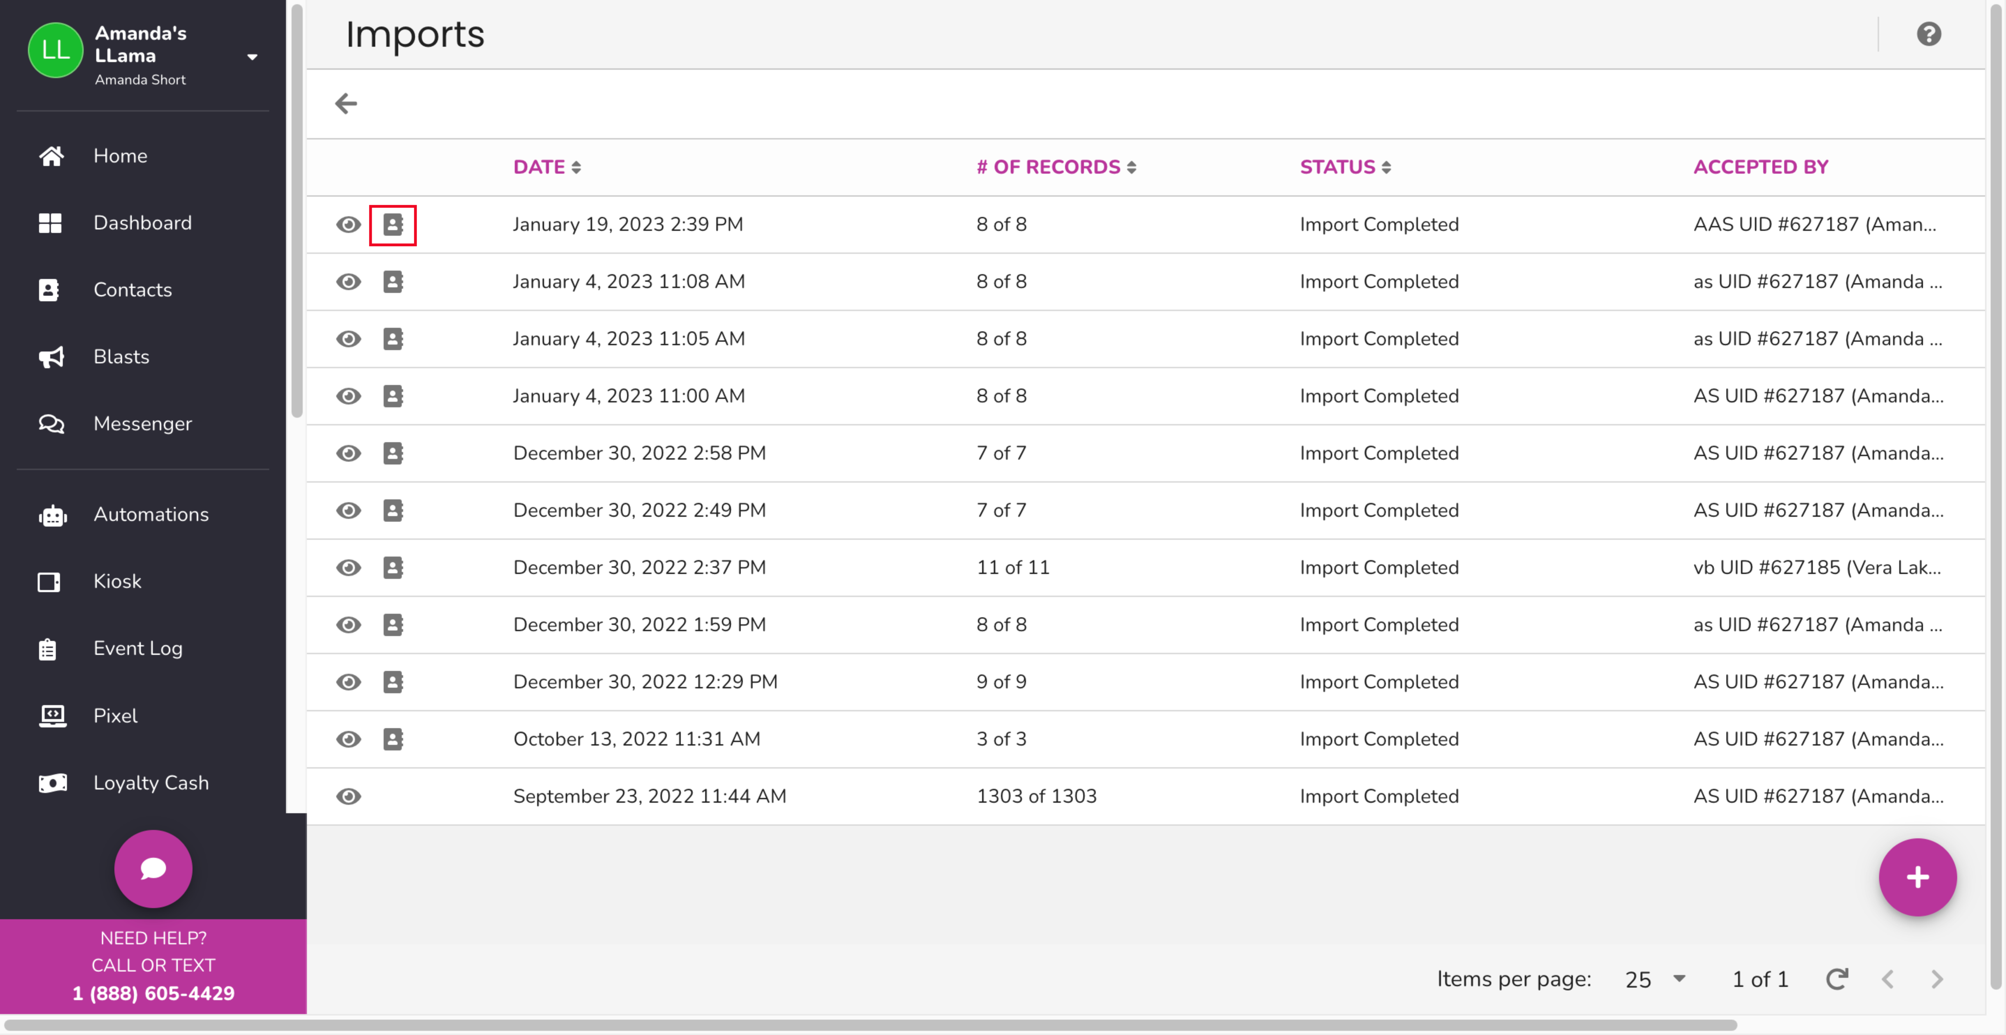
Task: View details eye for January 4, 2023 11:08 AM
Action: [x=348, y=281]
